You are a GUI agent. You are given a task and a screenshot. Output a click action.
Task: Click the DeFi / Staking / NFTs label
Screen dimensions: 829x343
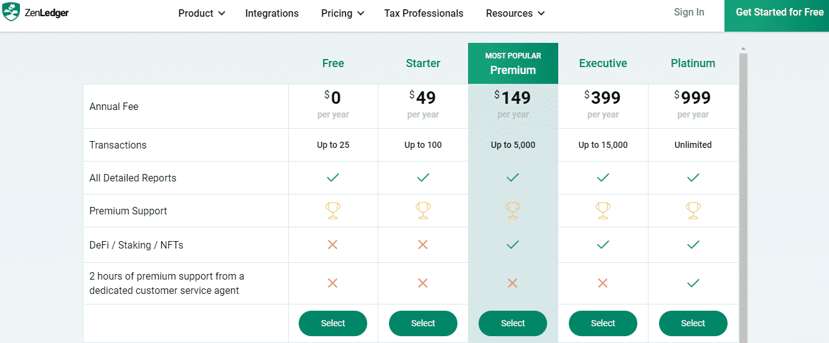[136, 245]
